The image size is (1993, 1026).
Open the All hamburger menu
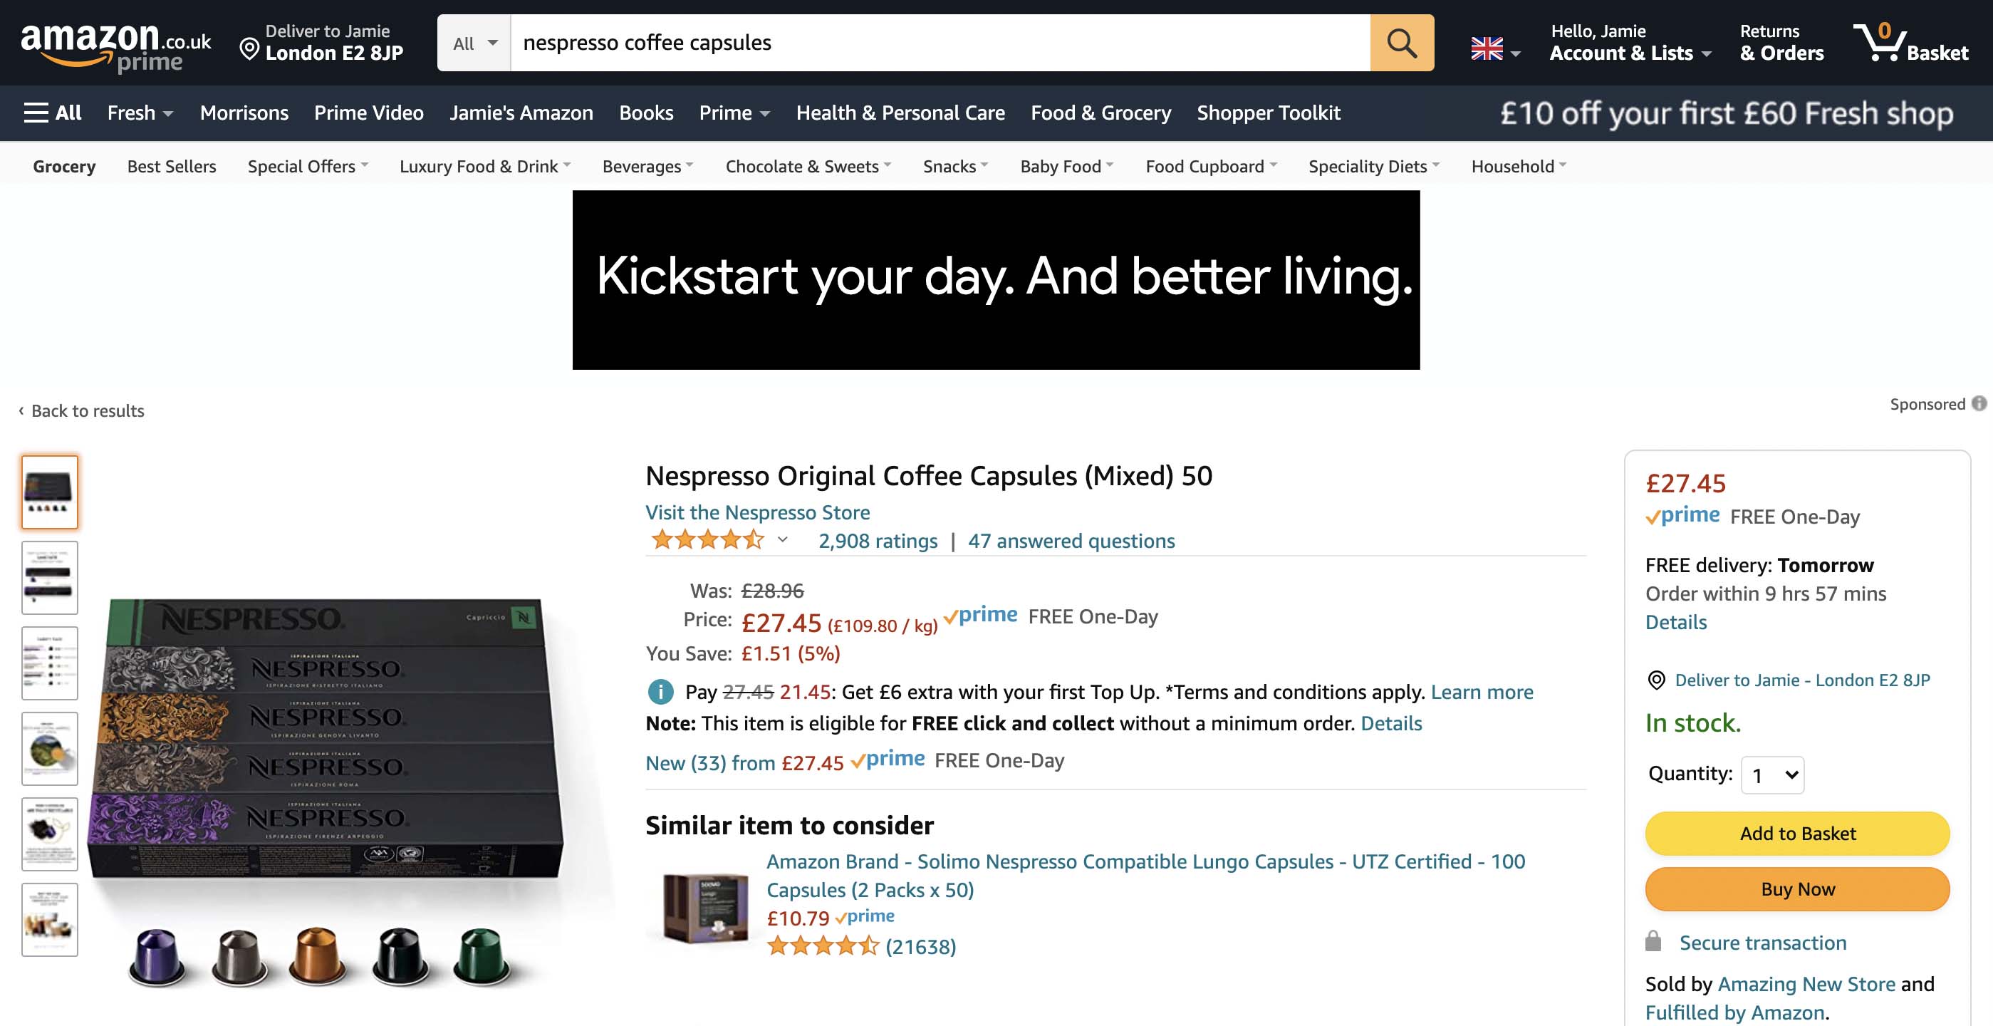[x=53, y=113]
